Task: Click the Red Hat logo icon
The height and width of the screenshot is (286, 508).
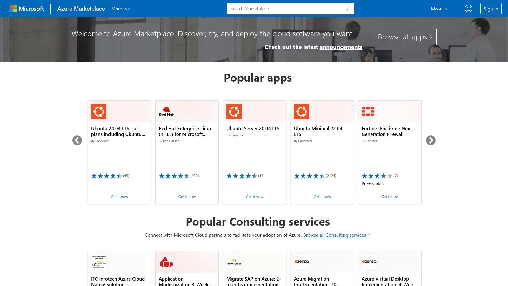Action: click(166, 112)
